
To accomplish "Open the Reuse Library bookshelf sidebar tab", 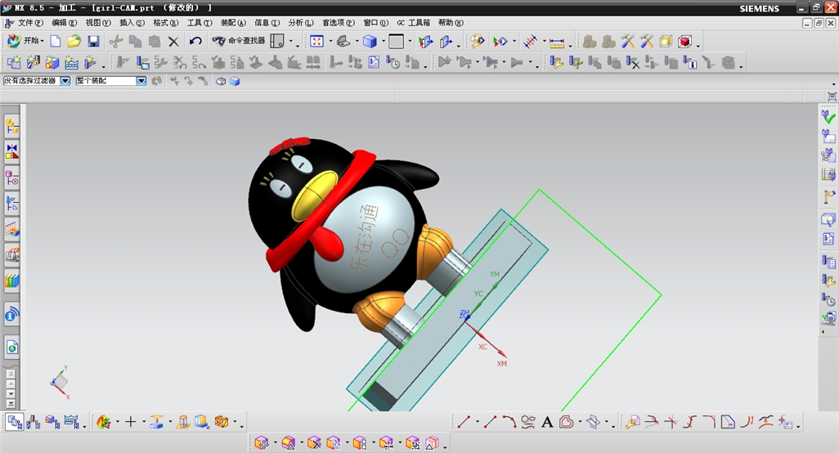I will [11, 281].
